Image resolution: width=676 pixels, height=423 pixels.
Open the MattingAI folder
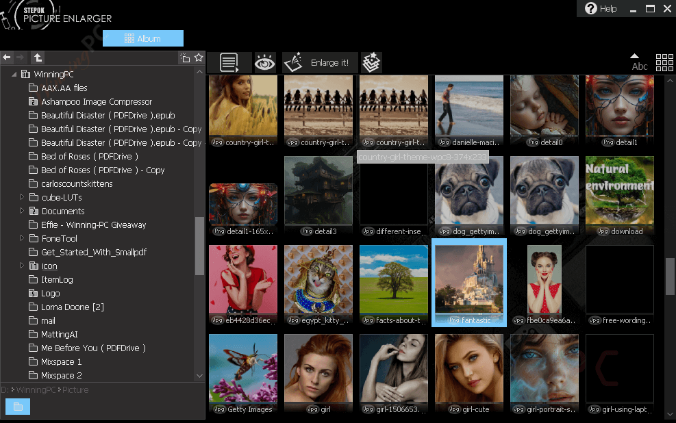click(x=59, y=334)
